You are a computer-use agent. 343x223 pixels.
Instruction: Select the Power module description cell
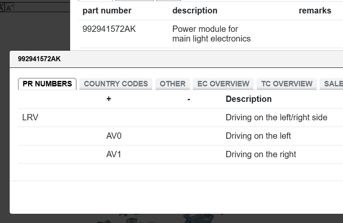(211, 34)
